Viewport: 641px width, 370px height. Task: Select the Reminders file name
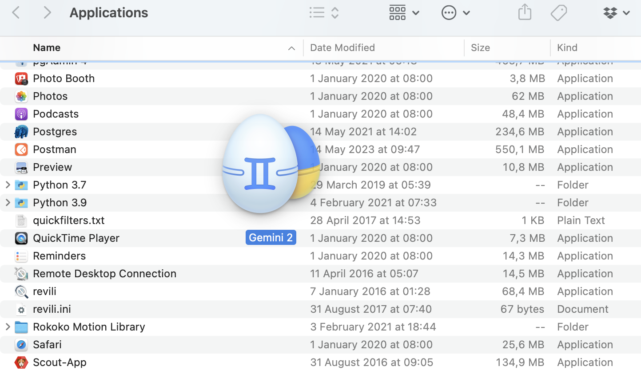point(59,256)
